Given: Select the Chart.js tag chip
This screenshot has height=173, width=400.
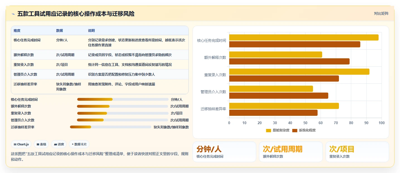Looking at the screenshot, I should [x=21, y=144].
